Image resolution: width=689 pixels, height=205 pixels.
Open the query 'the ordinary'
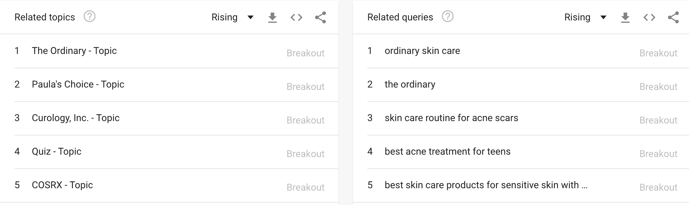tap(410, 84)
